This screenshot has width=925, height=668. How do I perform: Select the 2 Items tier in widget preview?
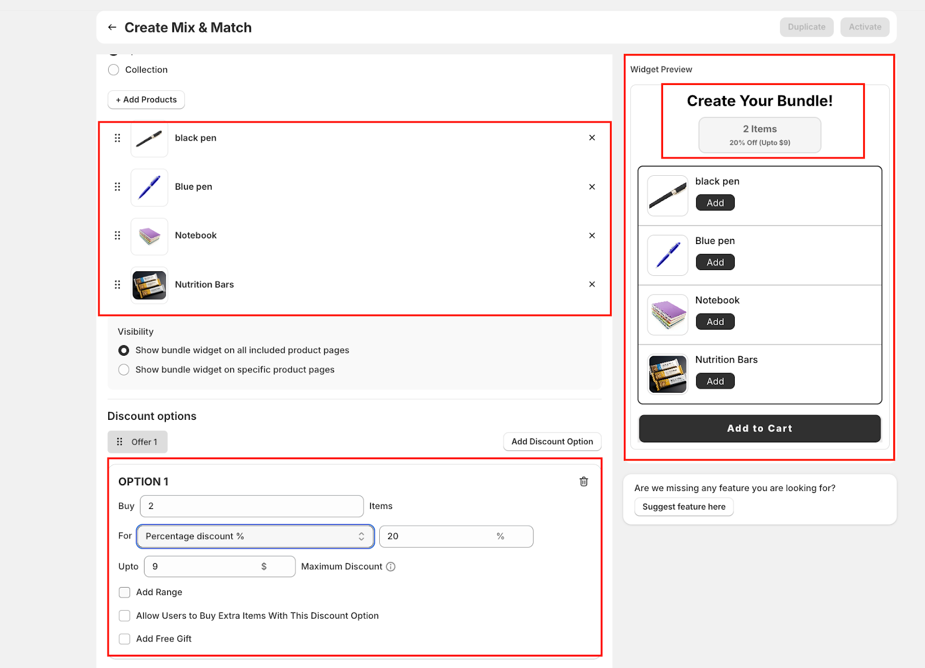point(760,135)
